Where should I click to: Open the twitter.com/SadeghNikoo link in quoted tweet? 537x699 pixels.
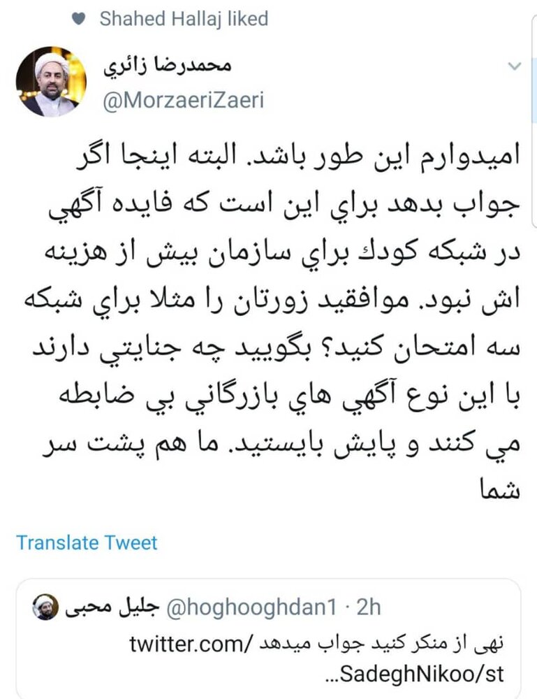(316, 659)
